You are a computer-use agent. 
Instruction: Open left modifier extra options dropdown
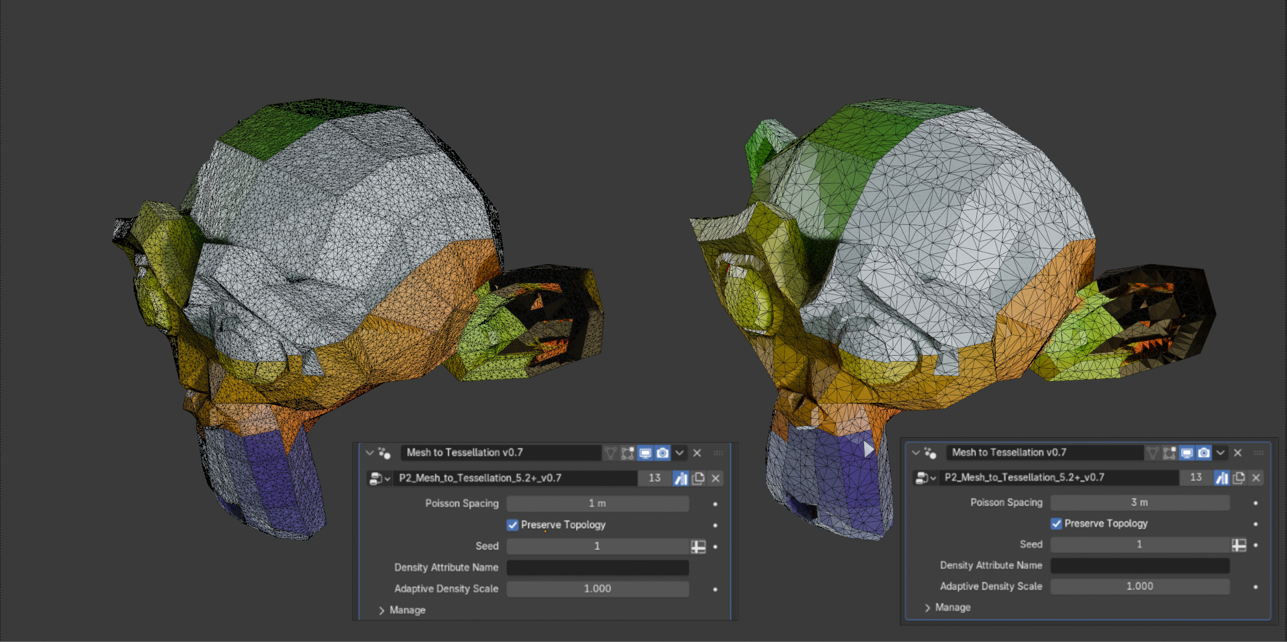[680, 453]
